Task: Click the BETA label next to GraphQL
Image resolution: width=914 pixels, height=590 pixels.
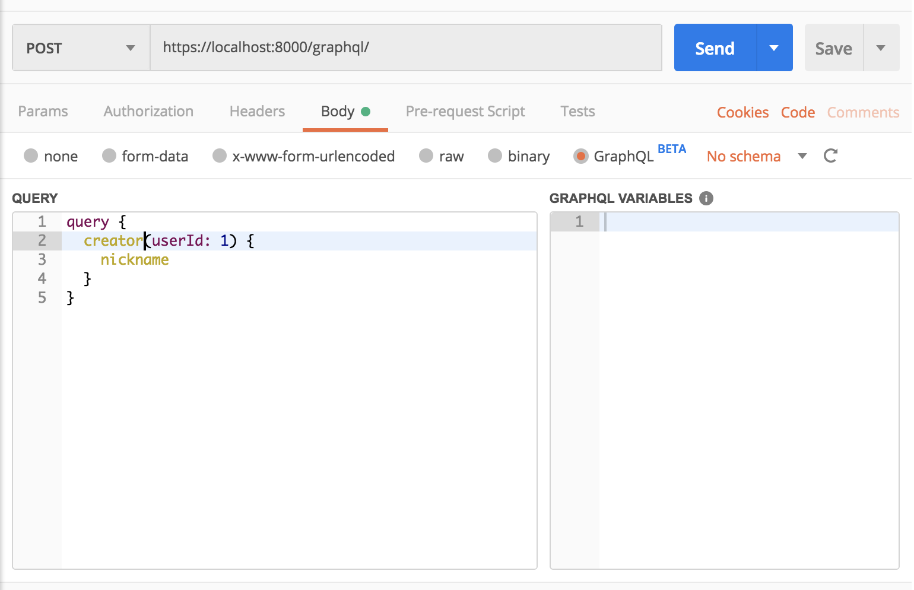Action: (672, 149)
